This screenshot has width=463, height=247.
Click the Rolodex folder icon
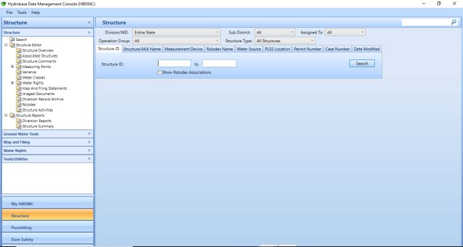(x=19, y=104)
